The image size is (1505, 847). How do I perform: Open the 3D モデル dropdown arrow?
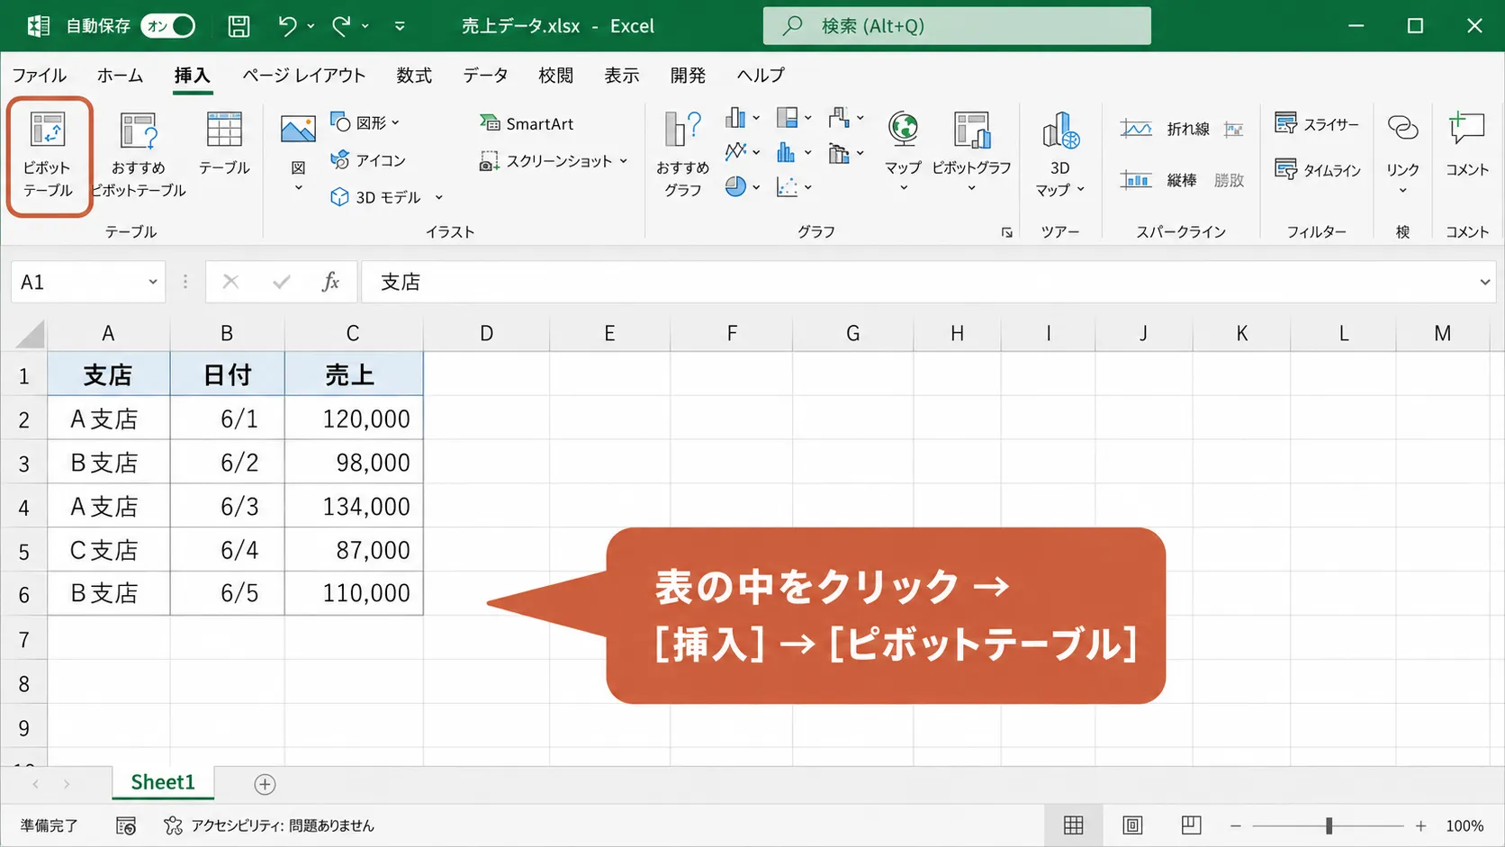tap(439, 197)
